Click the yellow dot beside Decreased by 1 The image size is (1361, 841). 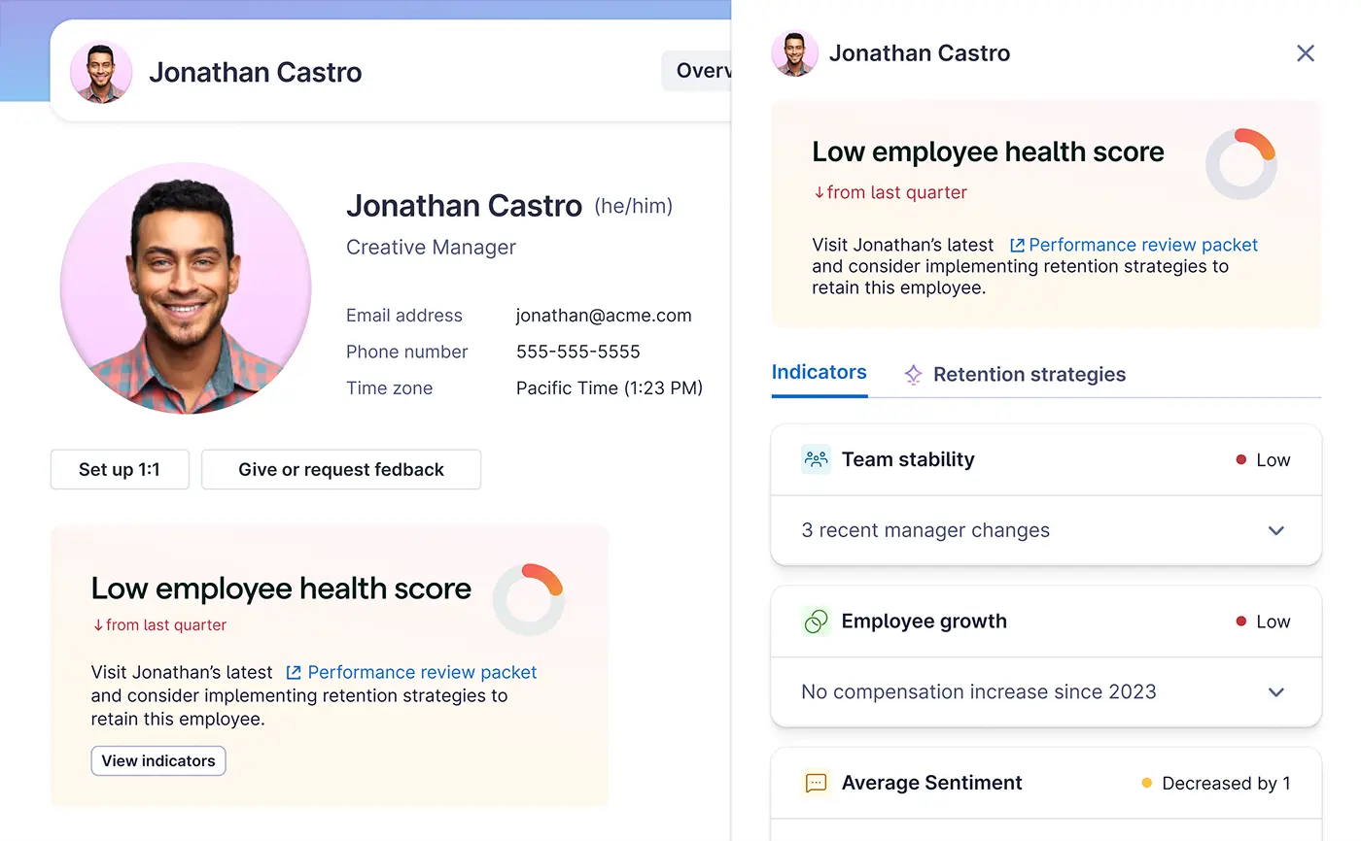click(x=1147, y=783)
